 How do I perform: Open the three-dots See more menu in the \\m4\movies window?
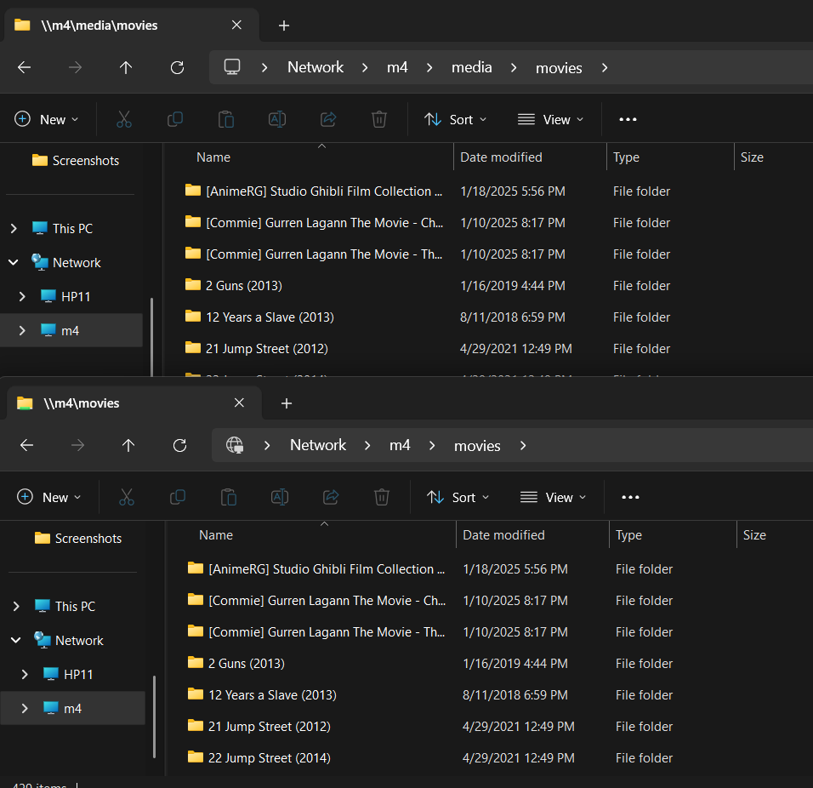[630, 497]
